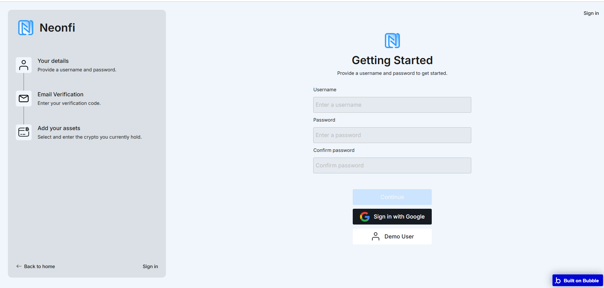The height and width of the screenshot is (288, 604).
Task: Click the Neonfi logo in the sidebar
Action: click(x=26, y=28)
